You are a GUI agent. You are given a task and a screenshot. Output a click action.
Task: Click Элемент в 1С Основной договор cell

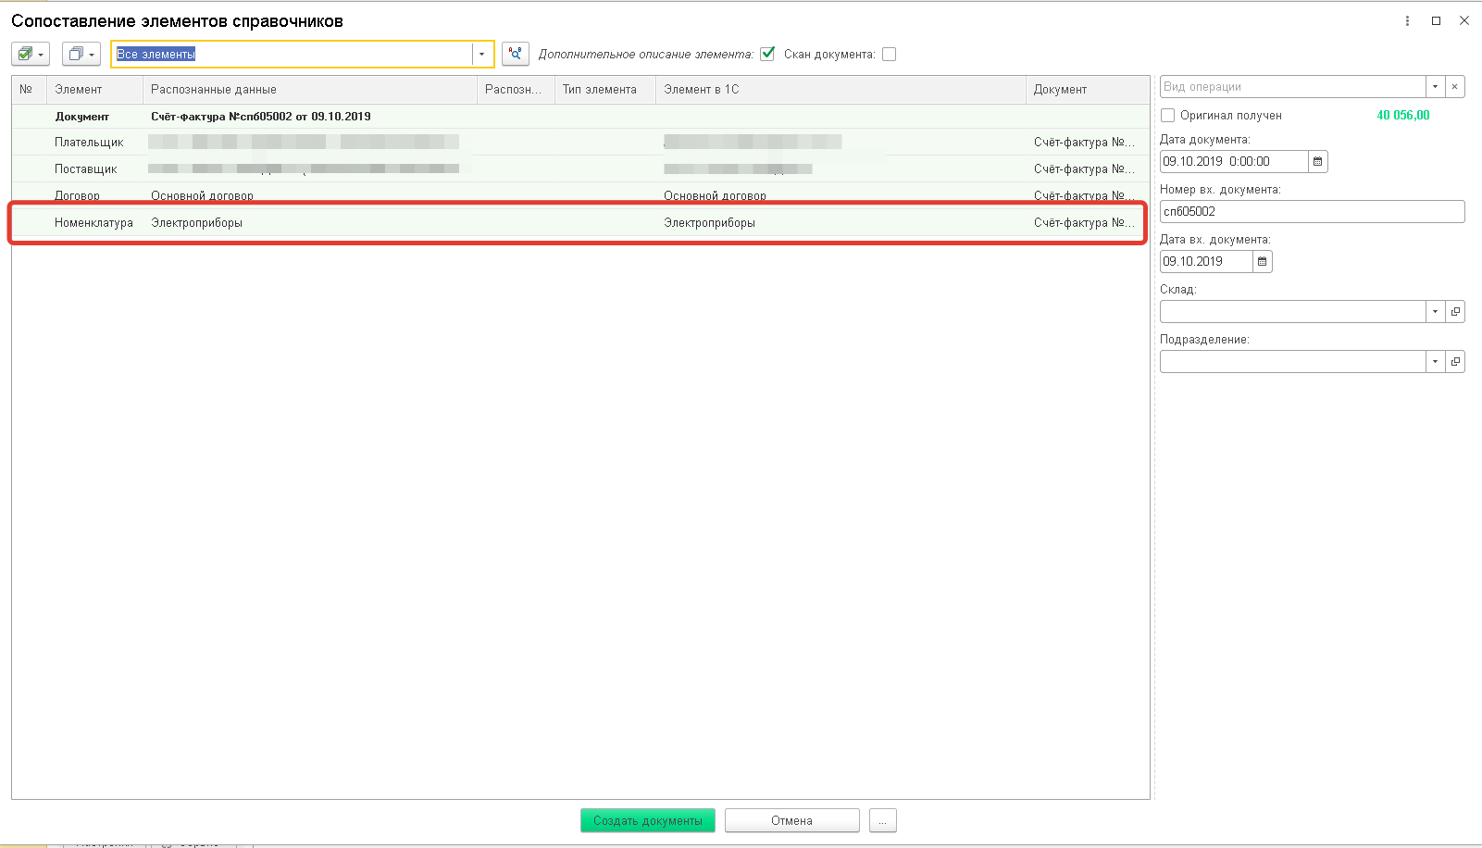click(716, 196)
